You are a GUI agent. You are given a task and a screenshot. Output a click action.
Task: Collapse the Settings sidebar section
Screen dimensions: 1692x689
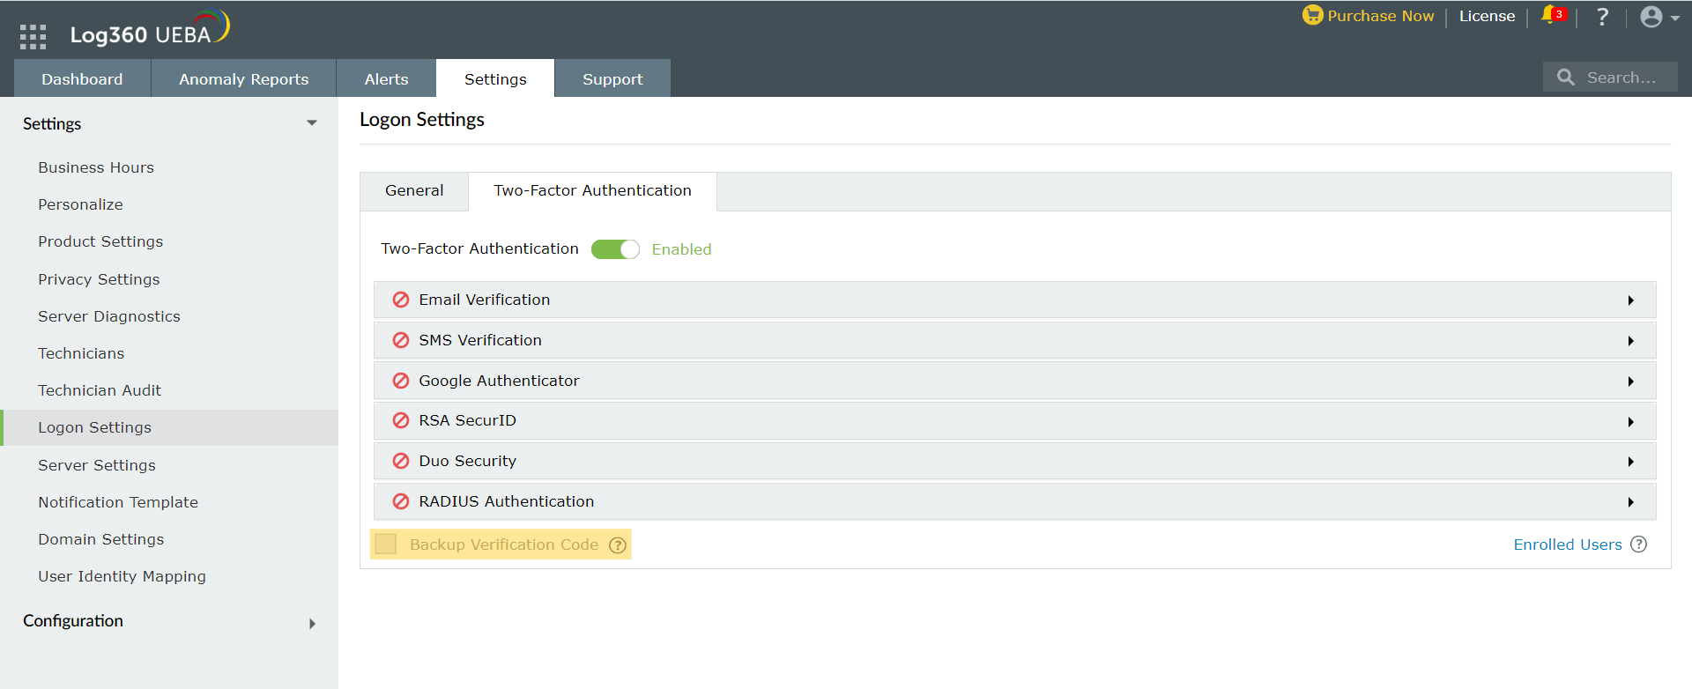(312, 123)
